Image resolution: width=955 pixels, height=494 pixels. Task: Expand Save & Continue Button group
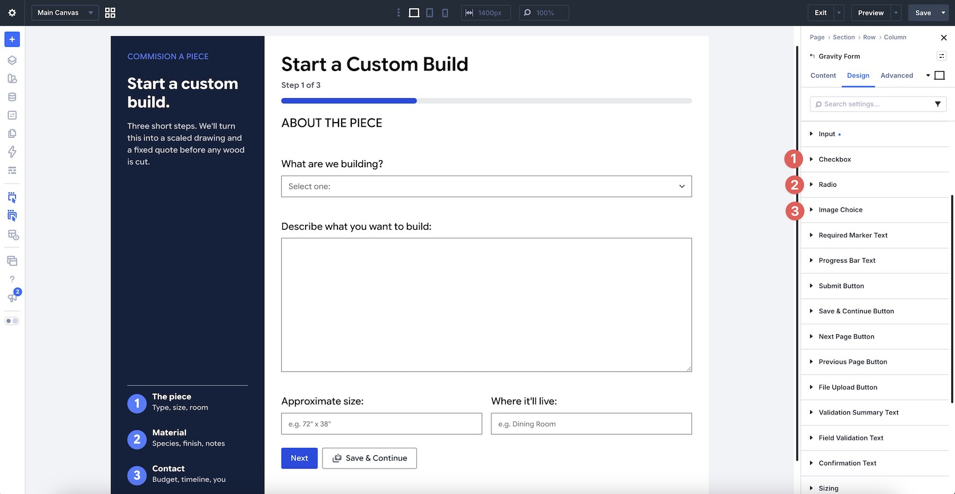click(874, 311)
